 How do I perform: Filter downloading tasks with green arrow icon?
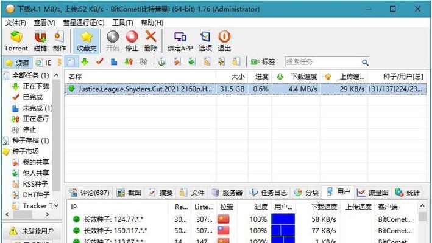point(85,62)
